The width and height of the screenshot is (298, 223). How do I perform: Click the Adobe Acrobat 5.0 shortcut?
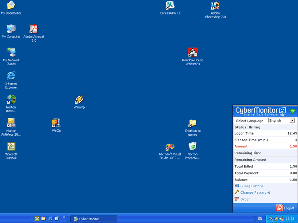point(34,33)
